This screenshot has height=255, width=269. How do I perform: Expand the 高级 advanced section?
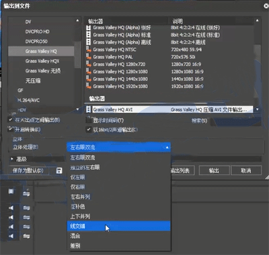pos(12,159)
